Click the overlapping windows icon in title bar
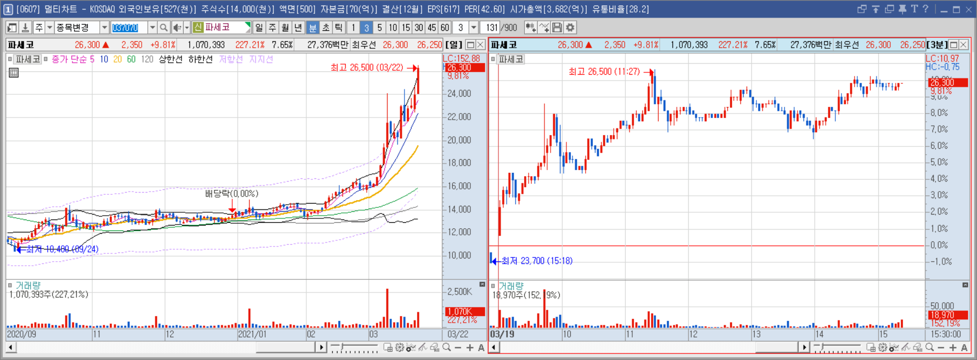 pos(862,9)
